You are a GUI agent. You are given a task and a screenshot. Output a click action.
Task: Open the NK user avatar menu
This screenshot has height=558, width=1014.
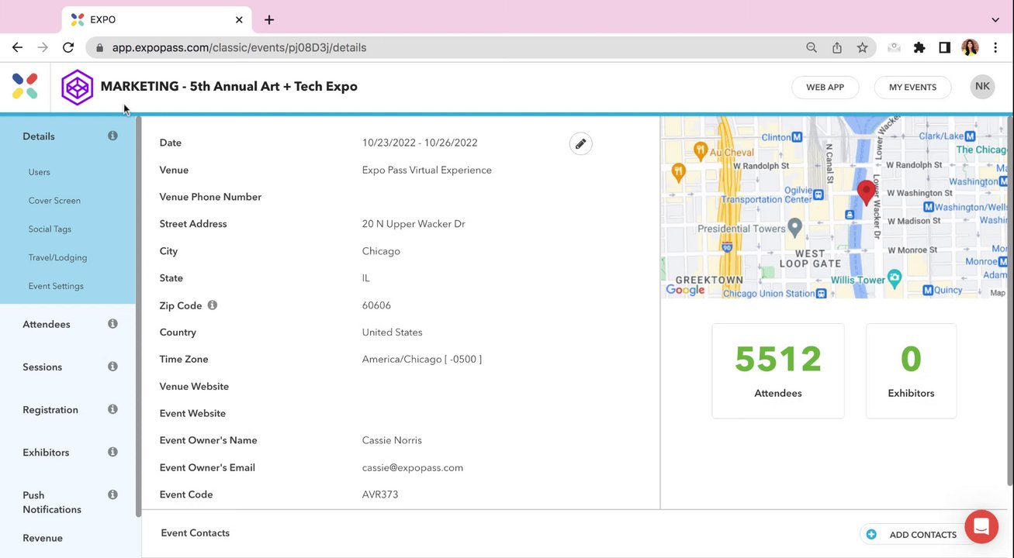coord(982,87)
